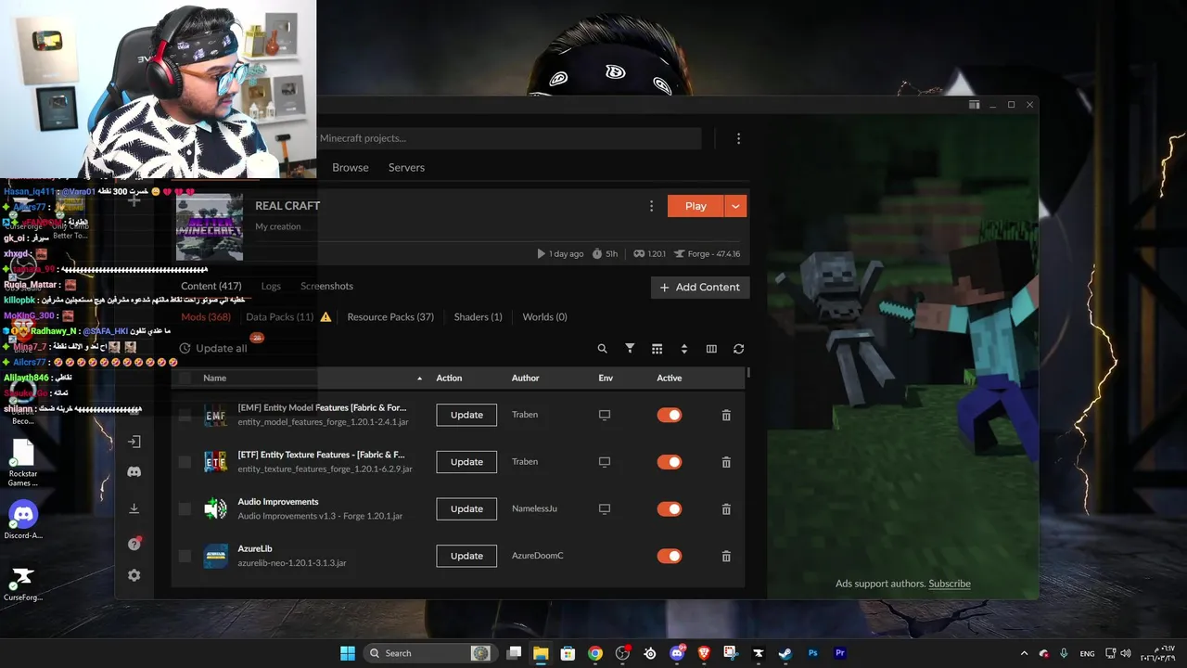
Task: Check the box for EMF Entity Model Features
Action: 185,415
